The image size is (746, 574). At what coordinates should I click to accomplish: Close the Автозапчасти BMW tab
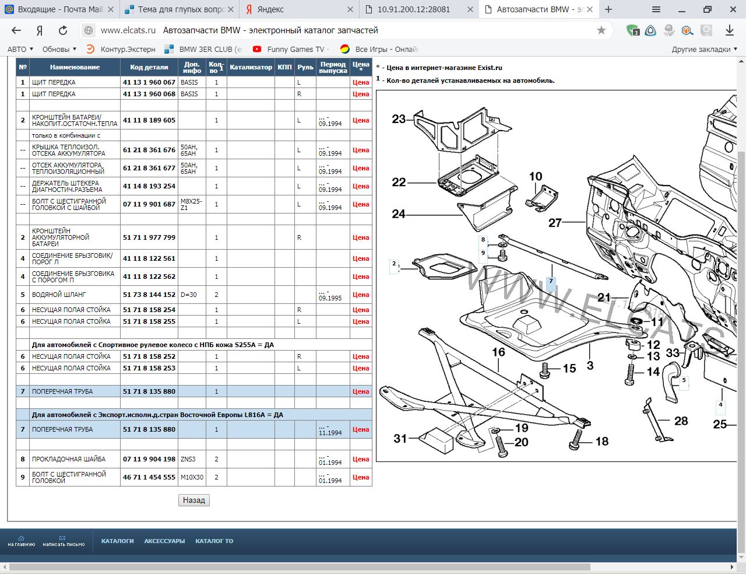[x=590, y=9]
